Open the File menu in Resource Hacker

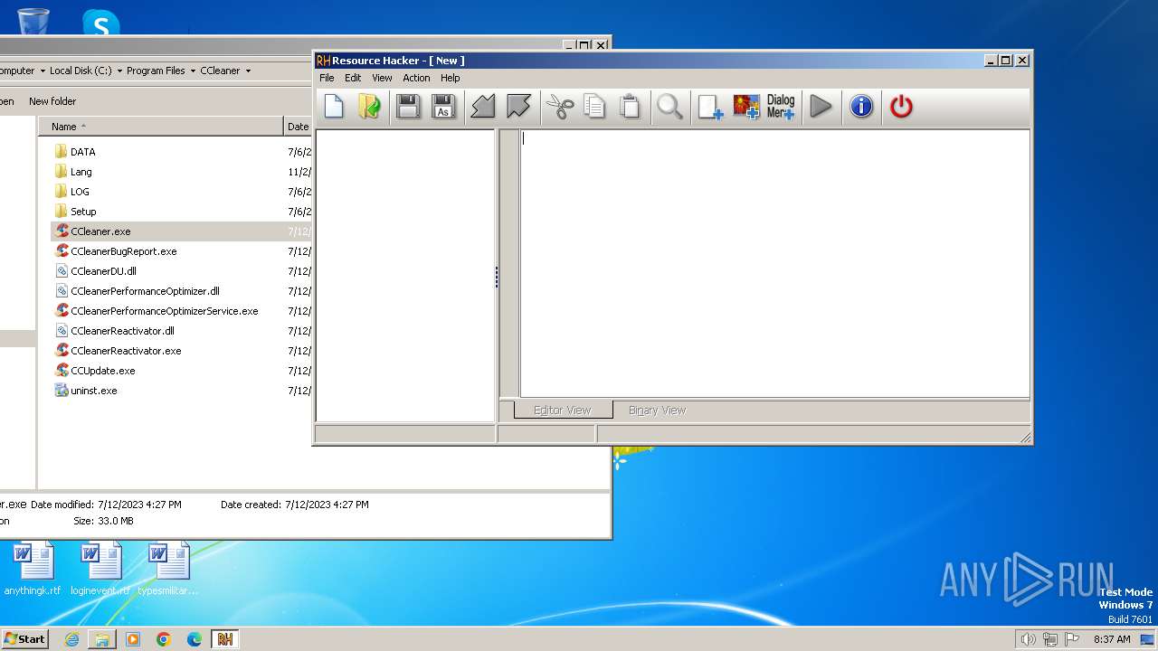327,78
